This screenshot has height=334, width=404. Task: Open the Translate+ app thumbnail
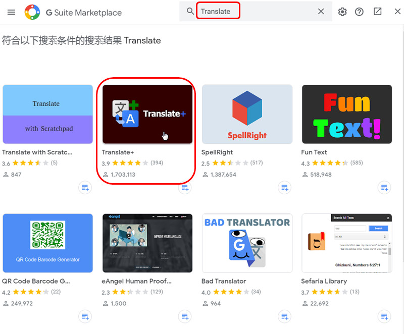point(147,114)
